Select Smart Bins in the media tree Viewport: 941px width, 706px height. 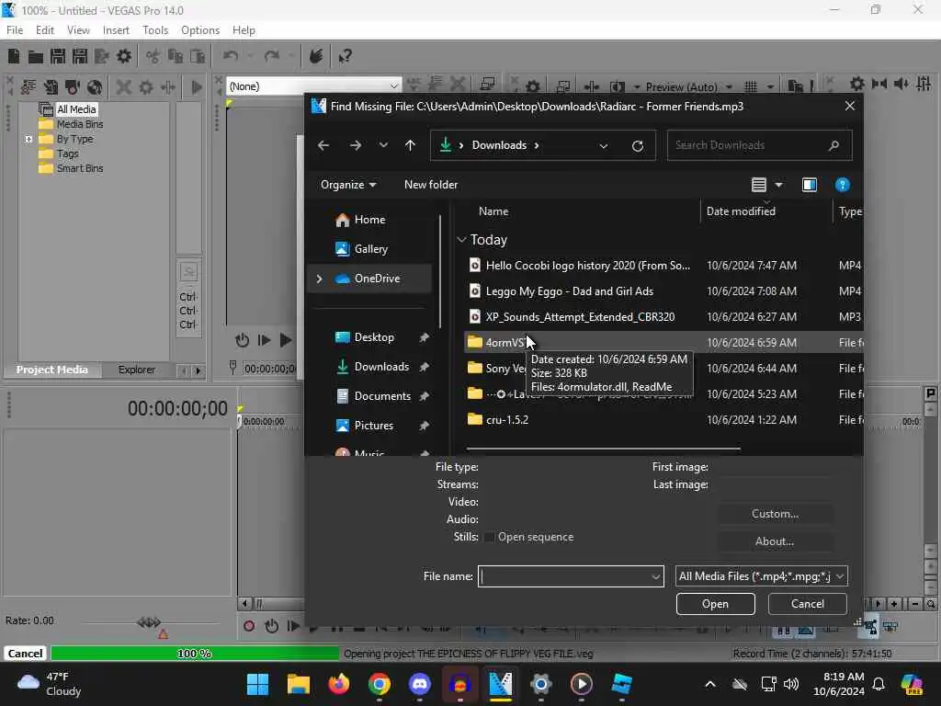(80, 169)
